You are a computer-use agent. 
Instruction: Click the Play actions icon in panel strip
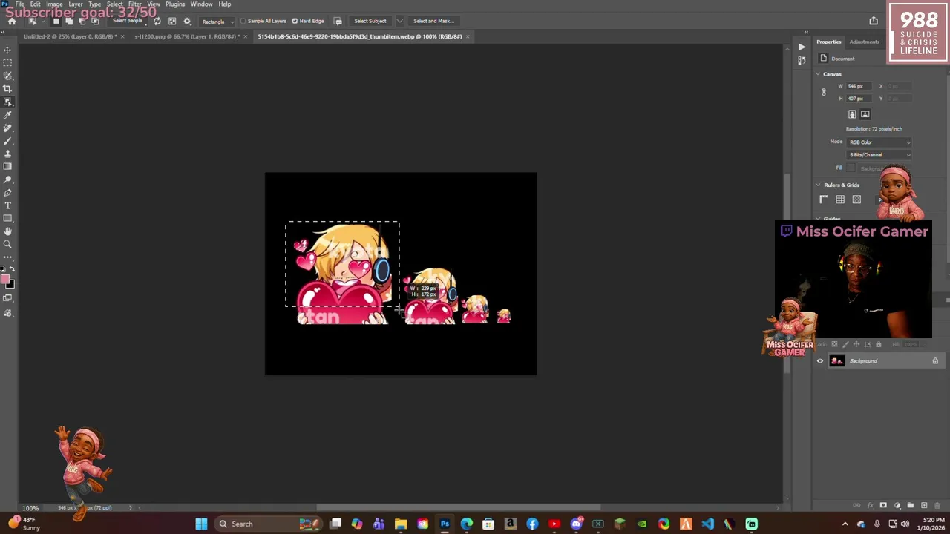point(802,47)
